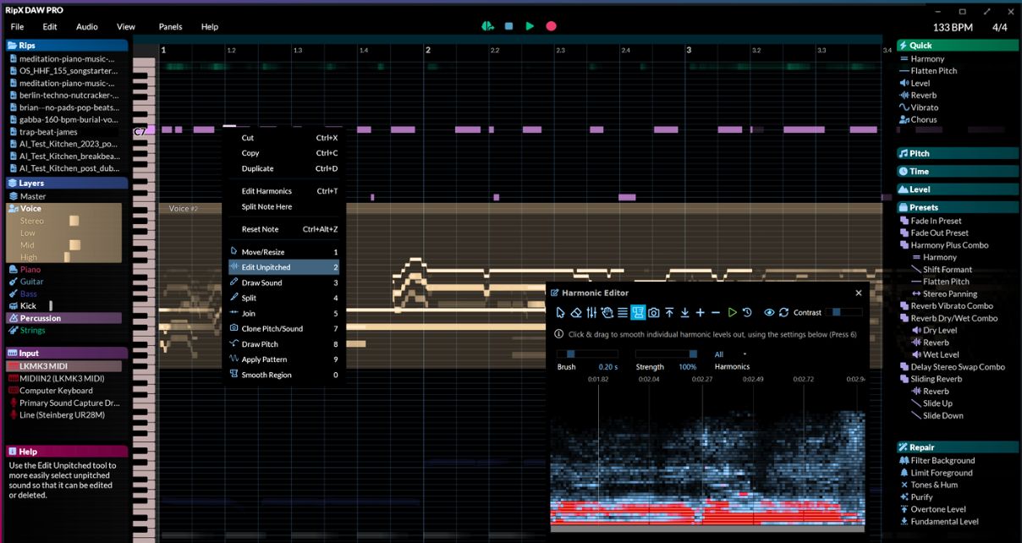The width and height of the screenshot is (1022, 543).
Task: Open the Harmonics All dropdown
Action: [x=731, y=354]
